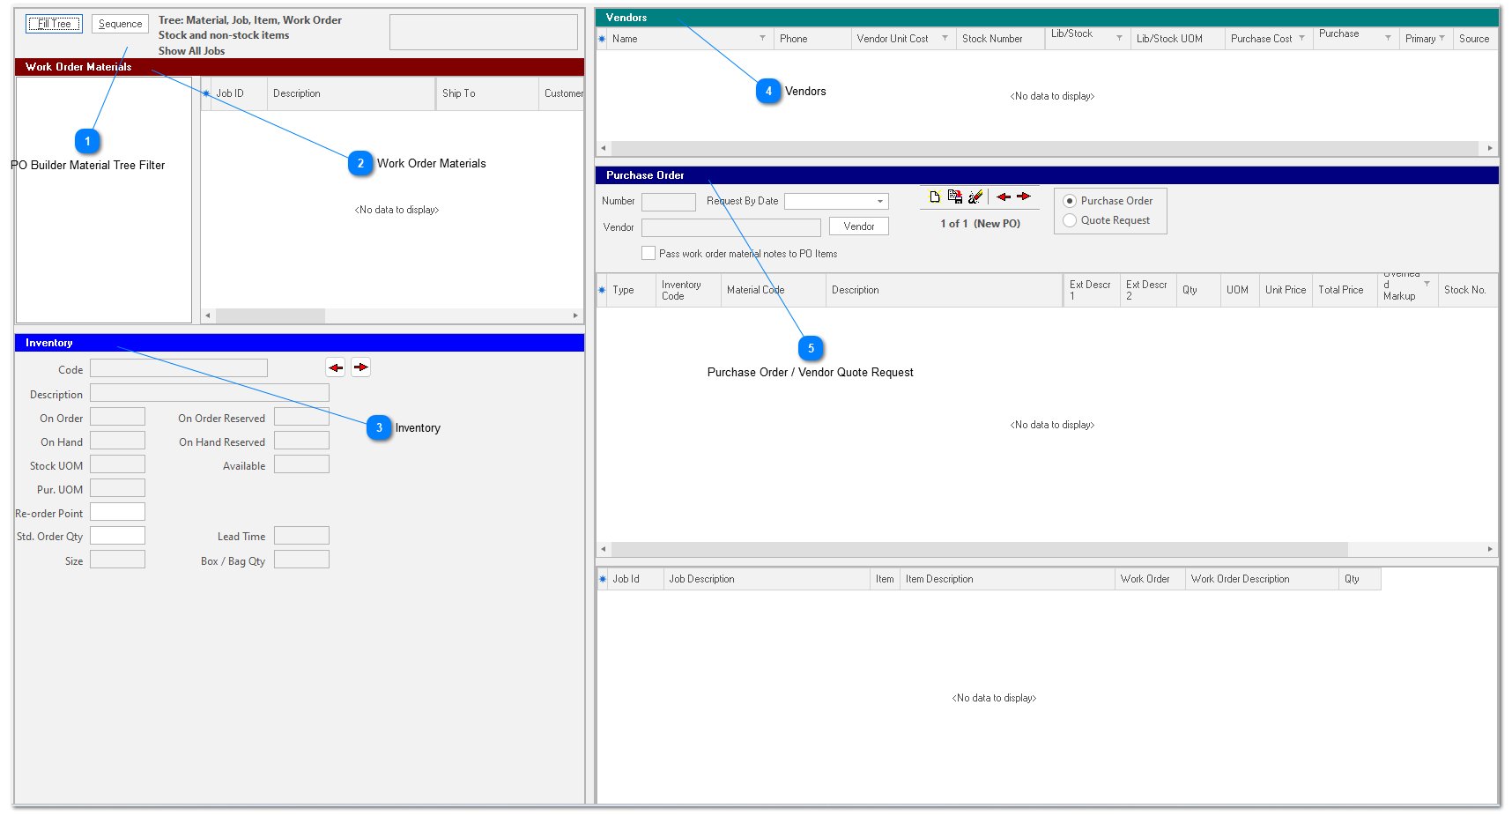The height and width of the screenshot is (816, 1512).
Task: Click the Inventory next record arrow
Action: (360, 367)
